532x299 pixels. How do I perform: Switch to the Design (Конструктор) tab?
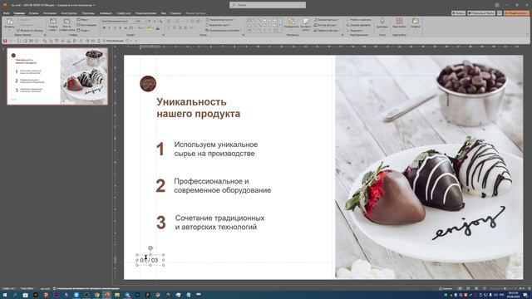click(69, 13)
